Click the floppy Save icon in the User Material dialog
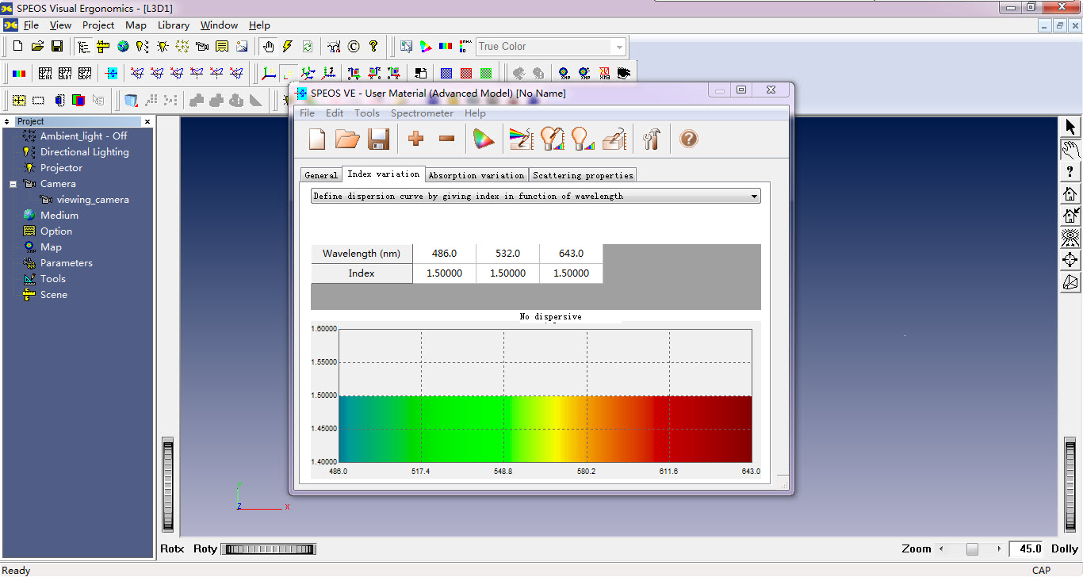Screen dimensions: 1083x577 click(378, 139)
